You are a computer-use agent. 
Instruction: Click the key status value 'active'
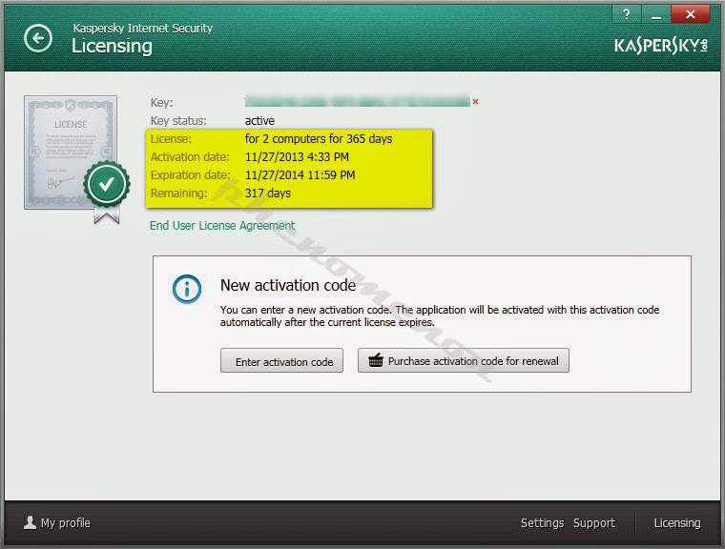point(259,121)
